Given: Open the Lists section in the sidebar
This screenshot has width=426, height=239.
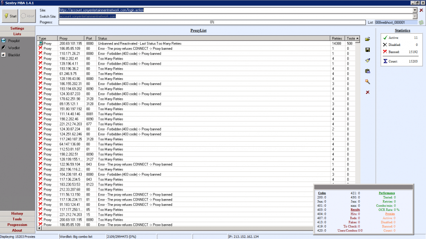Looking at the screenshot, I should tap(17, 34).
